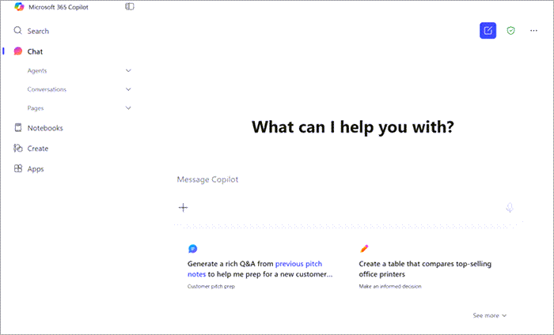Viewport: 554px width, 335px height.
Task: Expand the Pages section chevron
Action: pyautogui.click(x=128, y=108)
